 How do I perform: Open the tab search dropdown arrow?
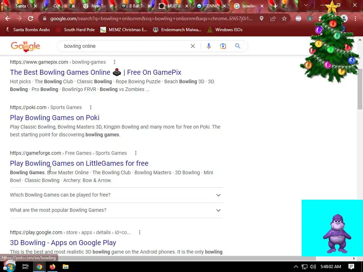(x=306, y=5)
